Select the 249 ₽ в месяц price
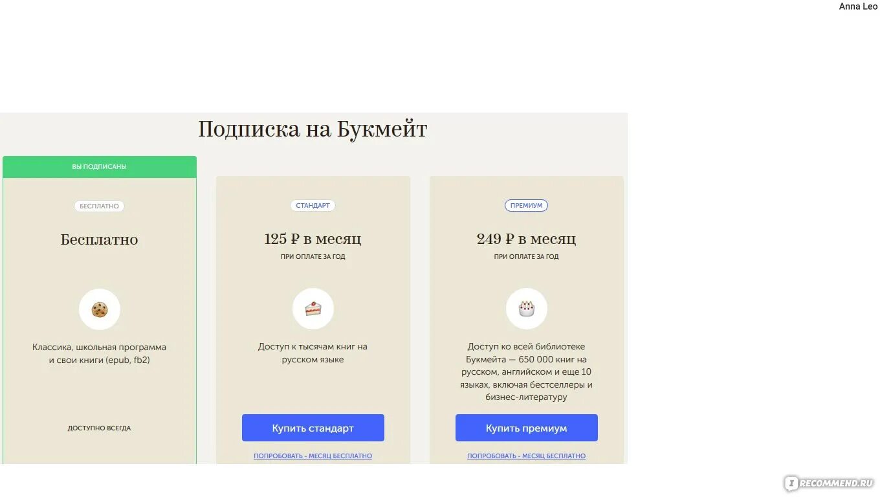 pyautogui.click(x=527, y=239)
